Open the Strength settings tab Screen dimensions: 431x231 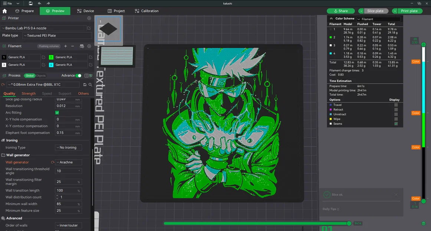pyautogui.click(x=29, y=94)
